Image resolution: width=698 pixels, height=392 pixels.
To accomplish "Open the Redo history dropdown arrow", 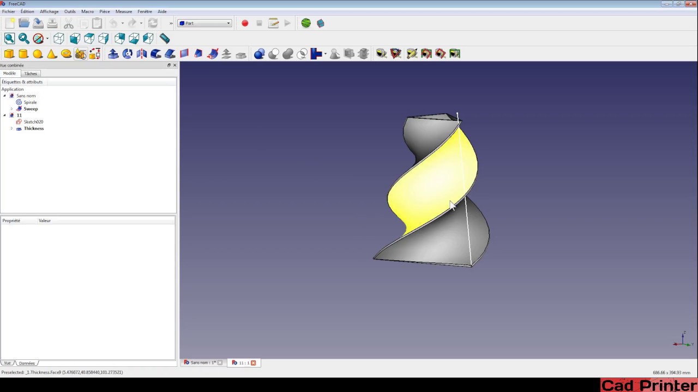I will (x=141, y=23).
